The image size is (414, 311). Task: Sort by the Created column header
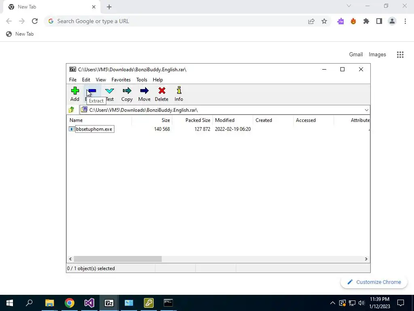[273, 120]
